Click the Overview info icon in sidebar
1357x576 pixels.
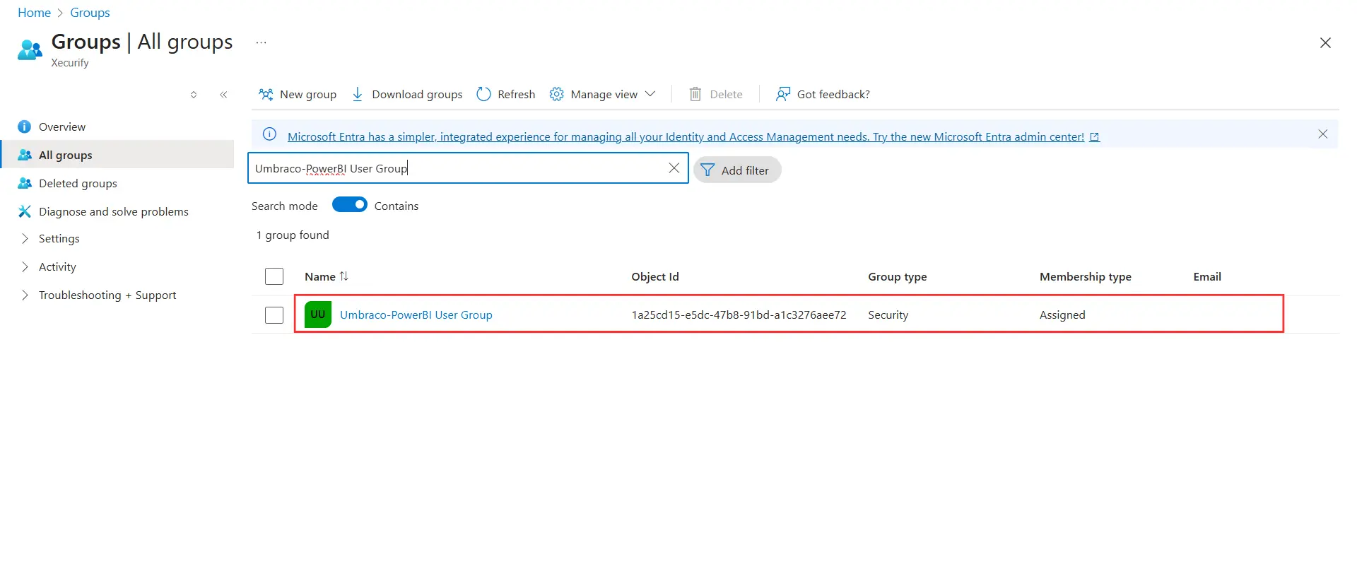coord(25,127)
